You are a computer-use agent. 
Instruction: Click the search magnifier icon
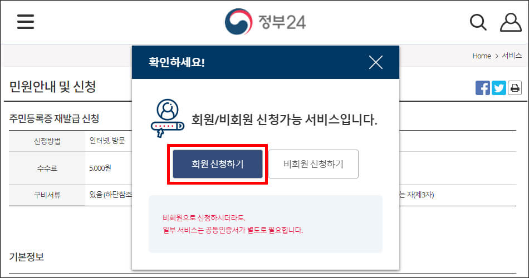coord(478,22)
